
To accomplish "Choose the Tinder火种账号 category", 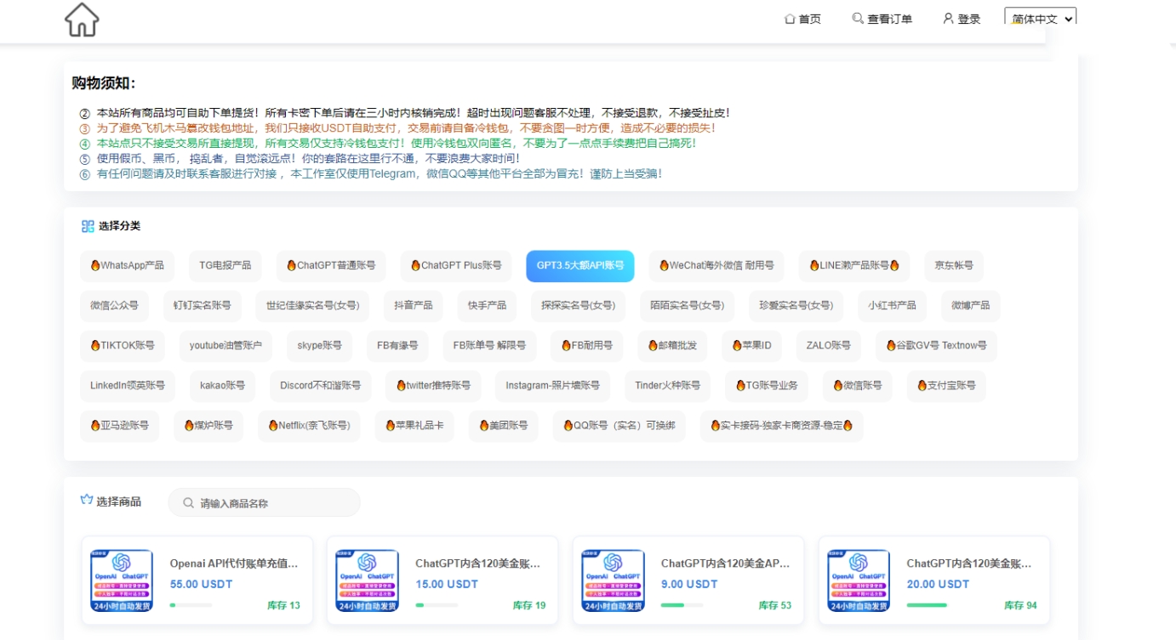I will coord(667,386).
